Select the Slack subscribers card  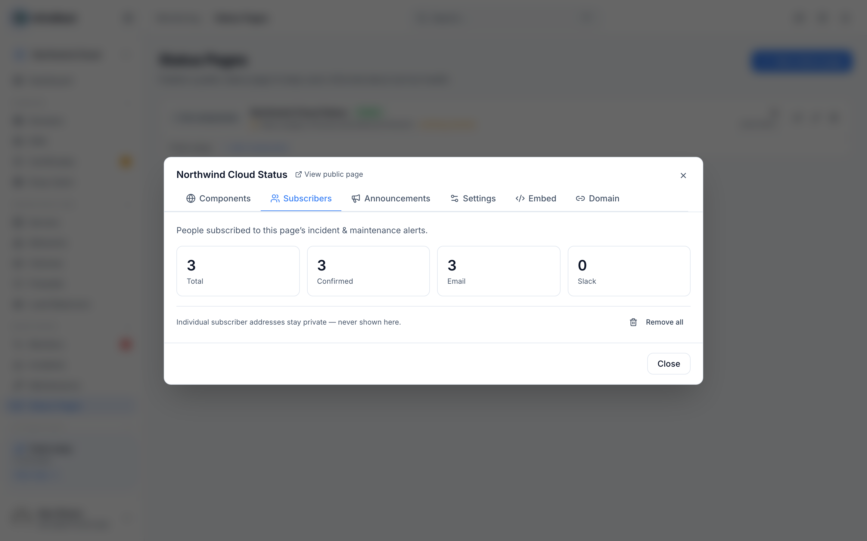point(629,271)
